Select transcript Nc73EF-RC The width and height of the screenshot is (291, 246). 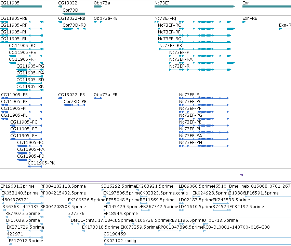pos(197,29)
